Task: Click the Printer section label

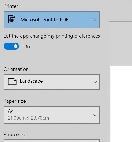Action: point(11,6)
